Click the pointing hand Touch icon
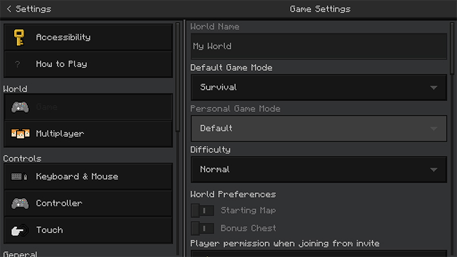457x257 pixels. click(x=20, y=230)
